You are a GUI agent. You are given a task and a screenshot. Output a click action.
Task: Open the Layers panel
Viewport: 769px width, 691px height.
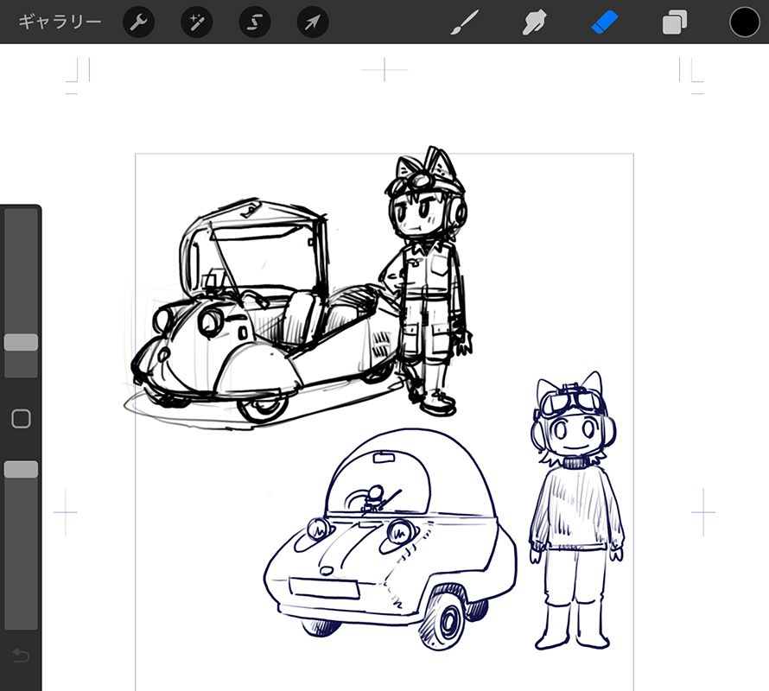(x=674, y=22)
